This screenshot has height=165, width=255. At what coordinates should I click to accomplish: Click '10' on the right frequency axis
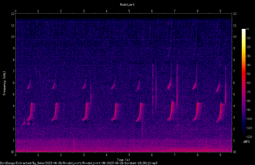point(235,37)
